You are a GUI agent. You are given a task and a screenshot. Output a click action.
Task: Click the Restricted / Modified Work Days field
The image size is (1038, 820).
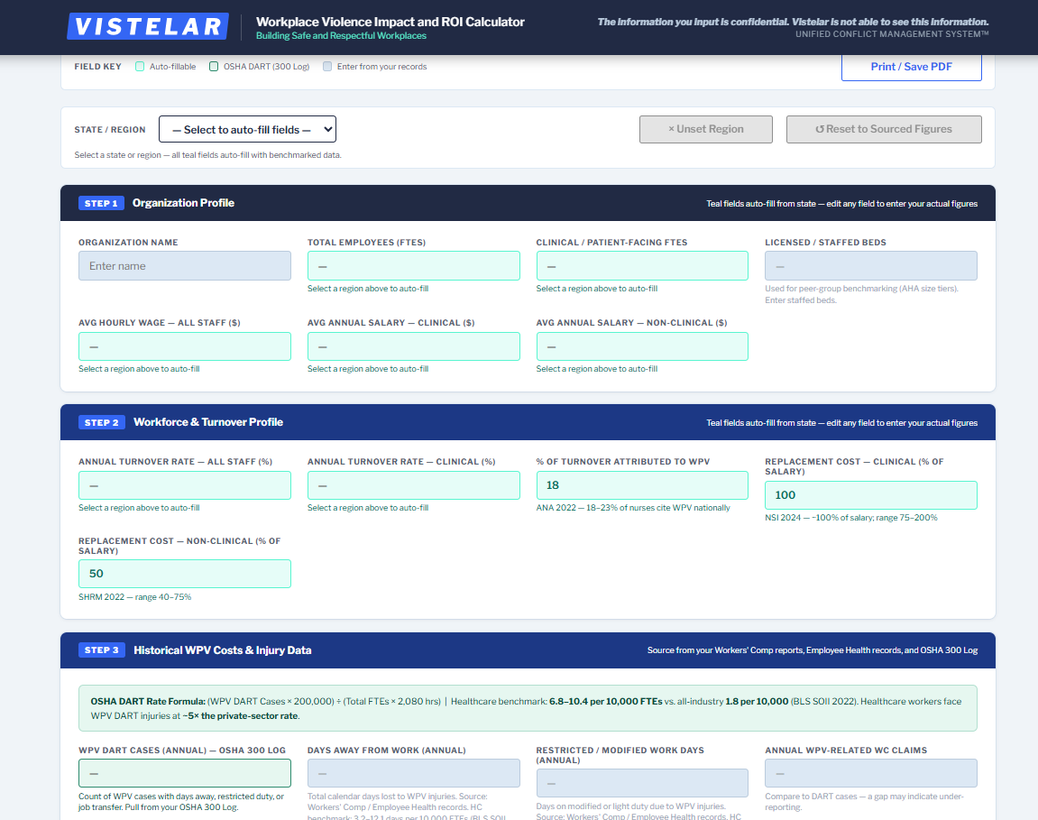[642, 783]
